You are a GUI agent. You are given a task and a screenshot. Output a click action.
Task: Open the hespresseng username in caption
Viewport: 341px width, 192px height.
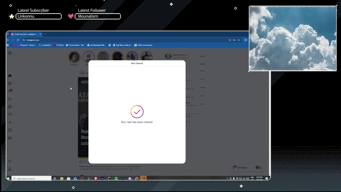[x=85, y=166]
